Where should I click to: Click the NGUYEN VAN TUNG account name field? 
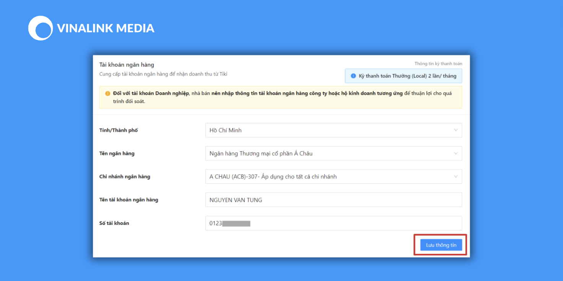coord(334,200)
